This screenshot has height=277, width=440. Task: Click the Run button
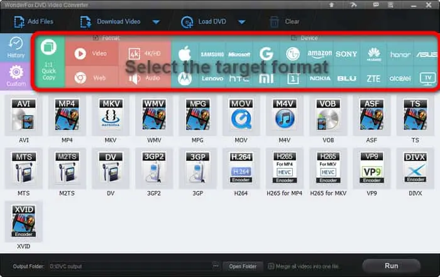point(391,266)
